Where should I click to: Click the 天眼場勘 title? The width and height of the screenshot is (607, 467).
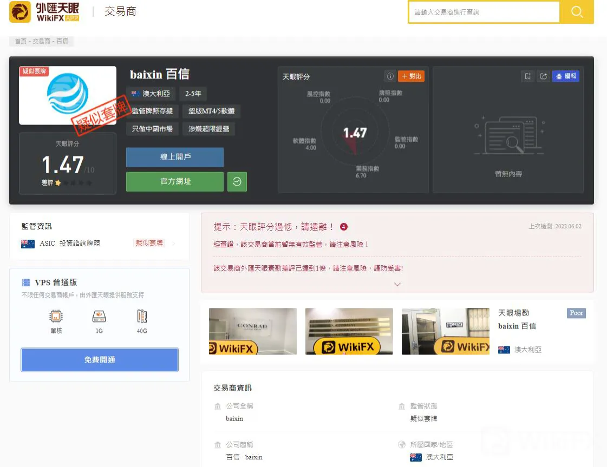point(513,313)
